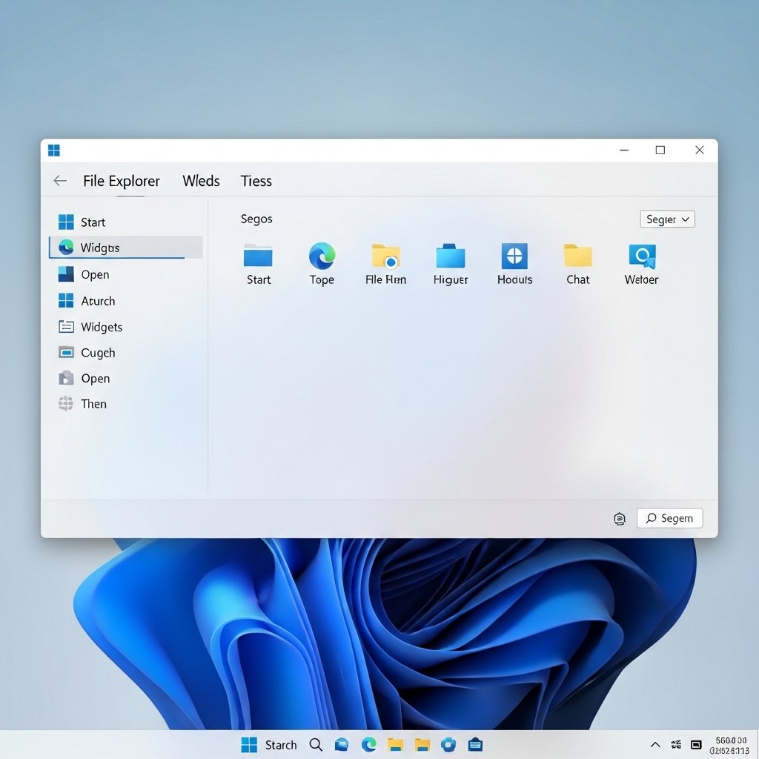This screenshot has height=759, width=759.
Task: Open the Hoduls app icon
Action: click(x=514, y=256)
